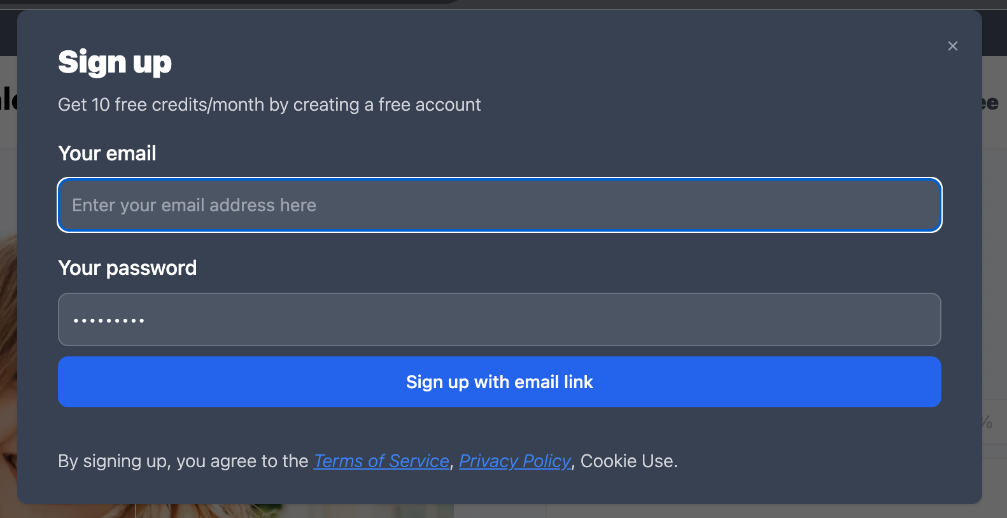Open the Terms of Service link

[381, 461]
